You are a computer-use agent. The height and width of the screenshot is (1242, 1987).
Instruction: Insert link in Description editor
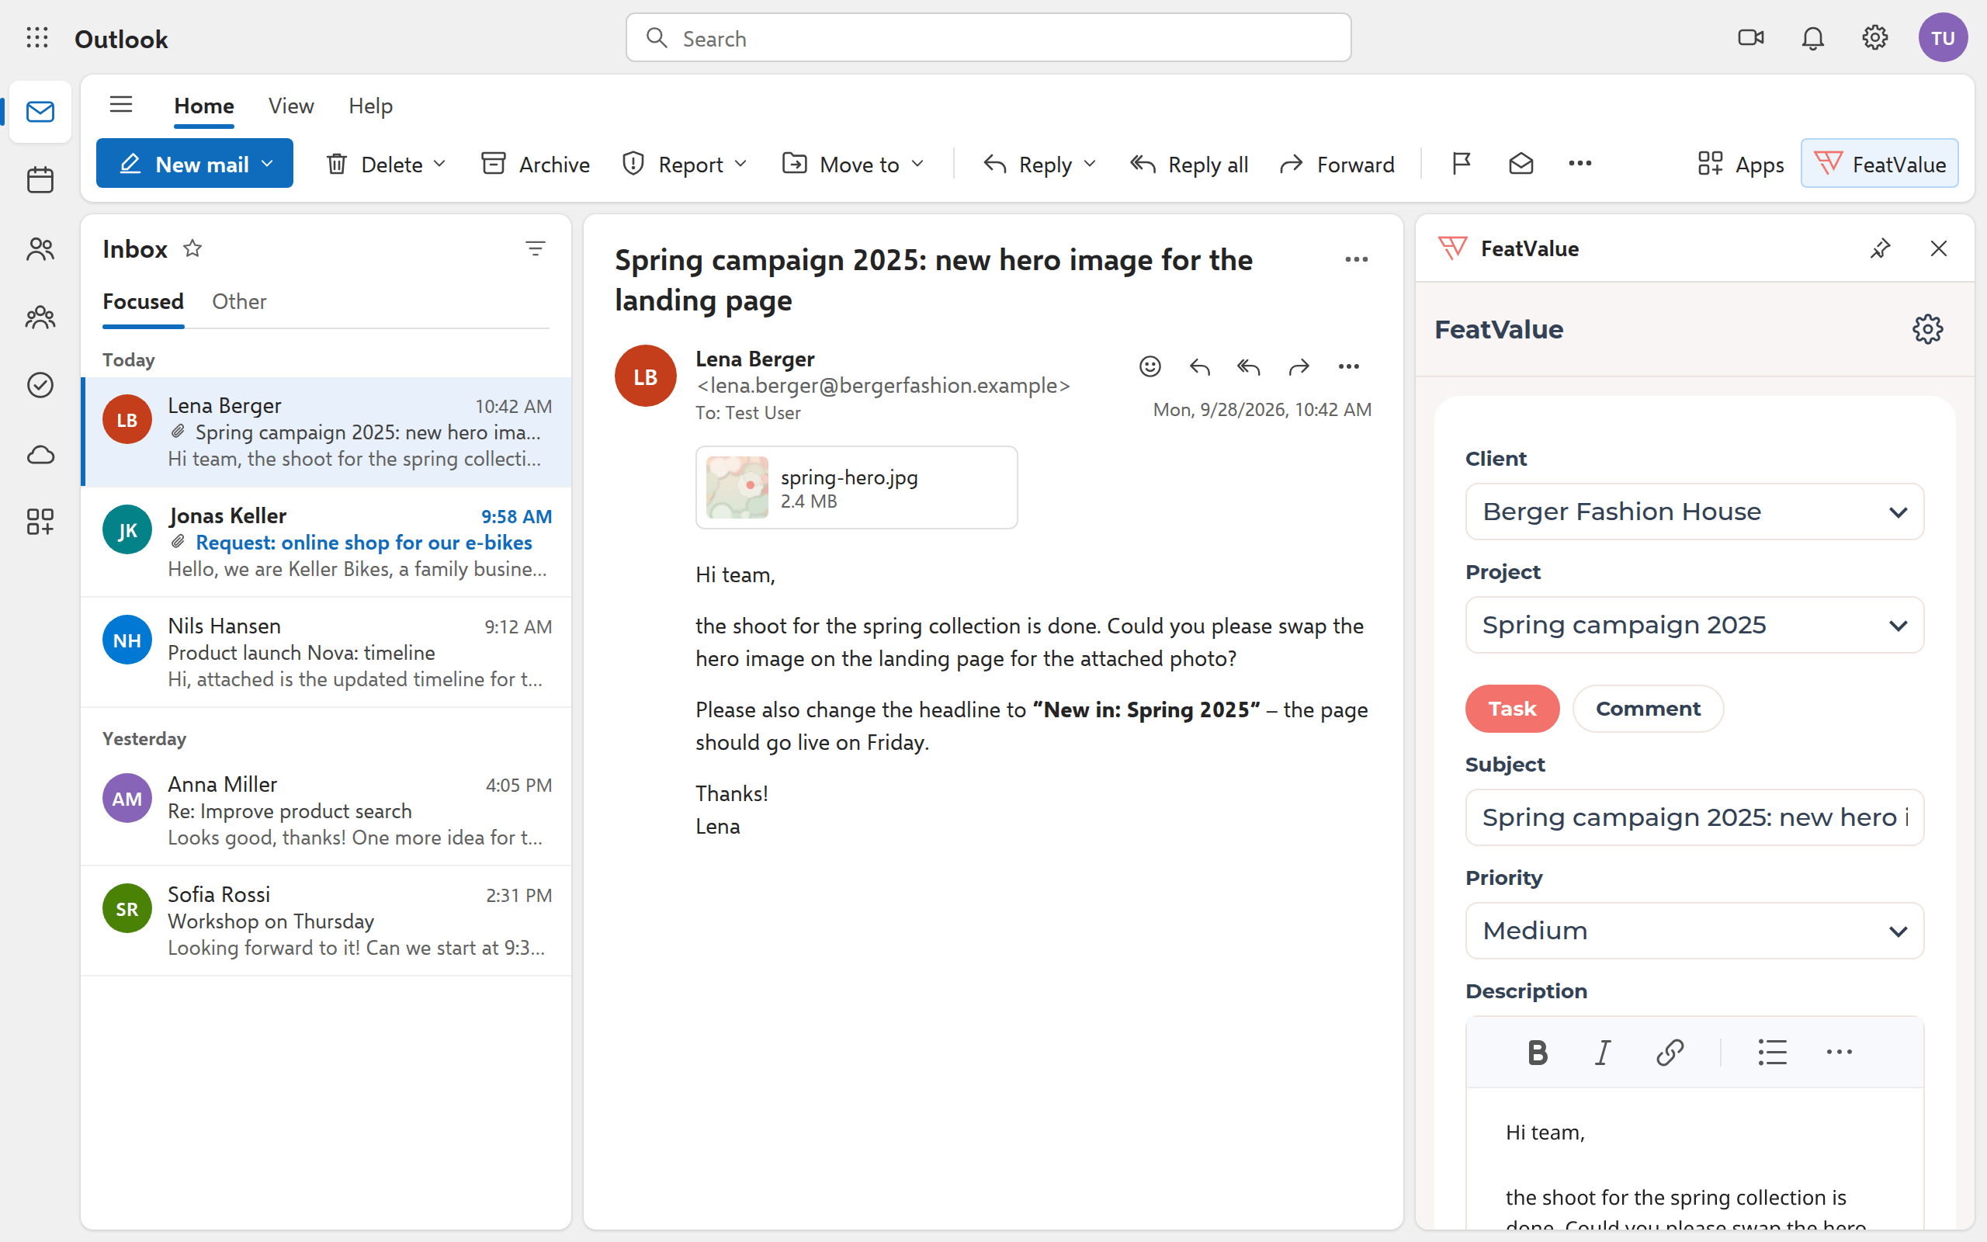coord(1670,1053)
